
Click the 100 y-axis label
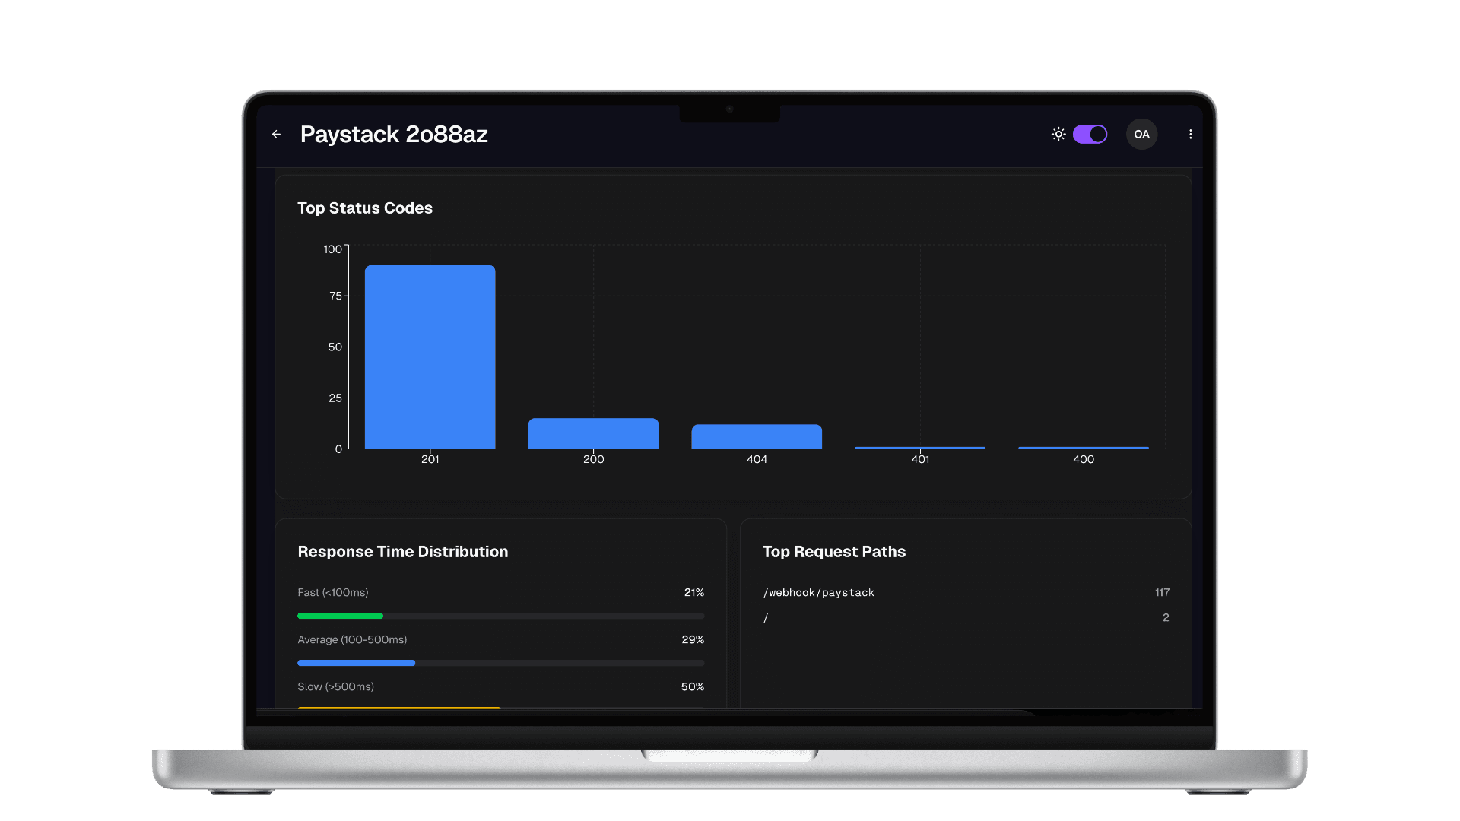click(332, 249)
